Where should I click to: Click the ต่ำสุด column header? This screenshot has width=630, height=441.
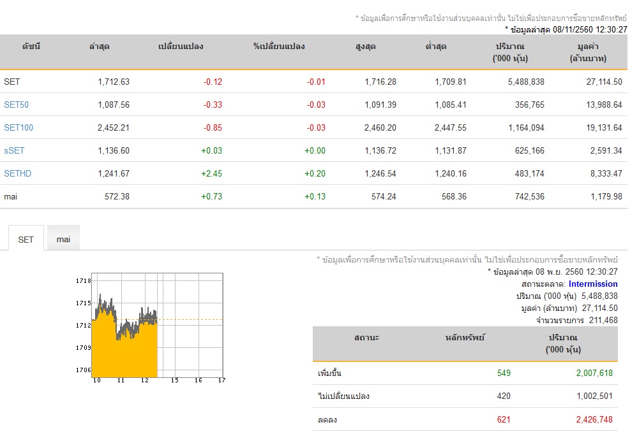click(x=435, y=47)
